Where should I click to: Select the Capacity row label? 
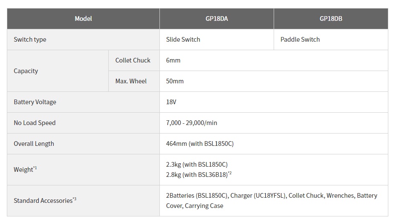click(58, 71)
